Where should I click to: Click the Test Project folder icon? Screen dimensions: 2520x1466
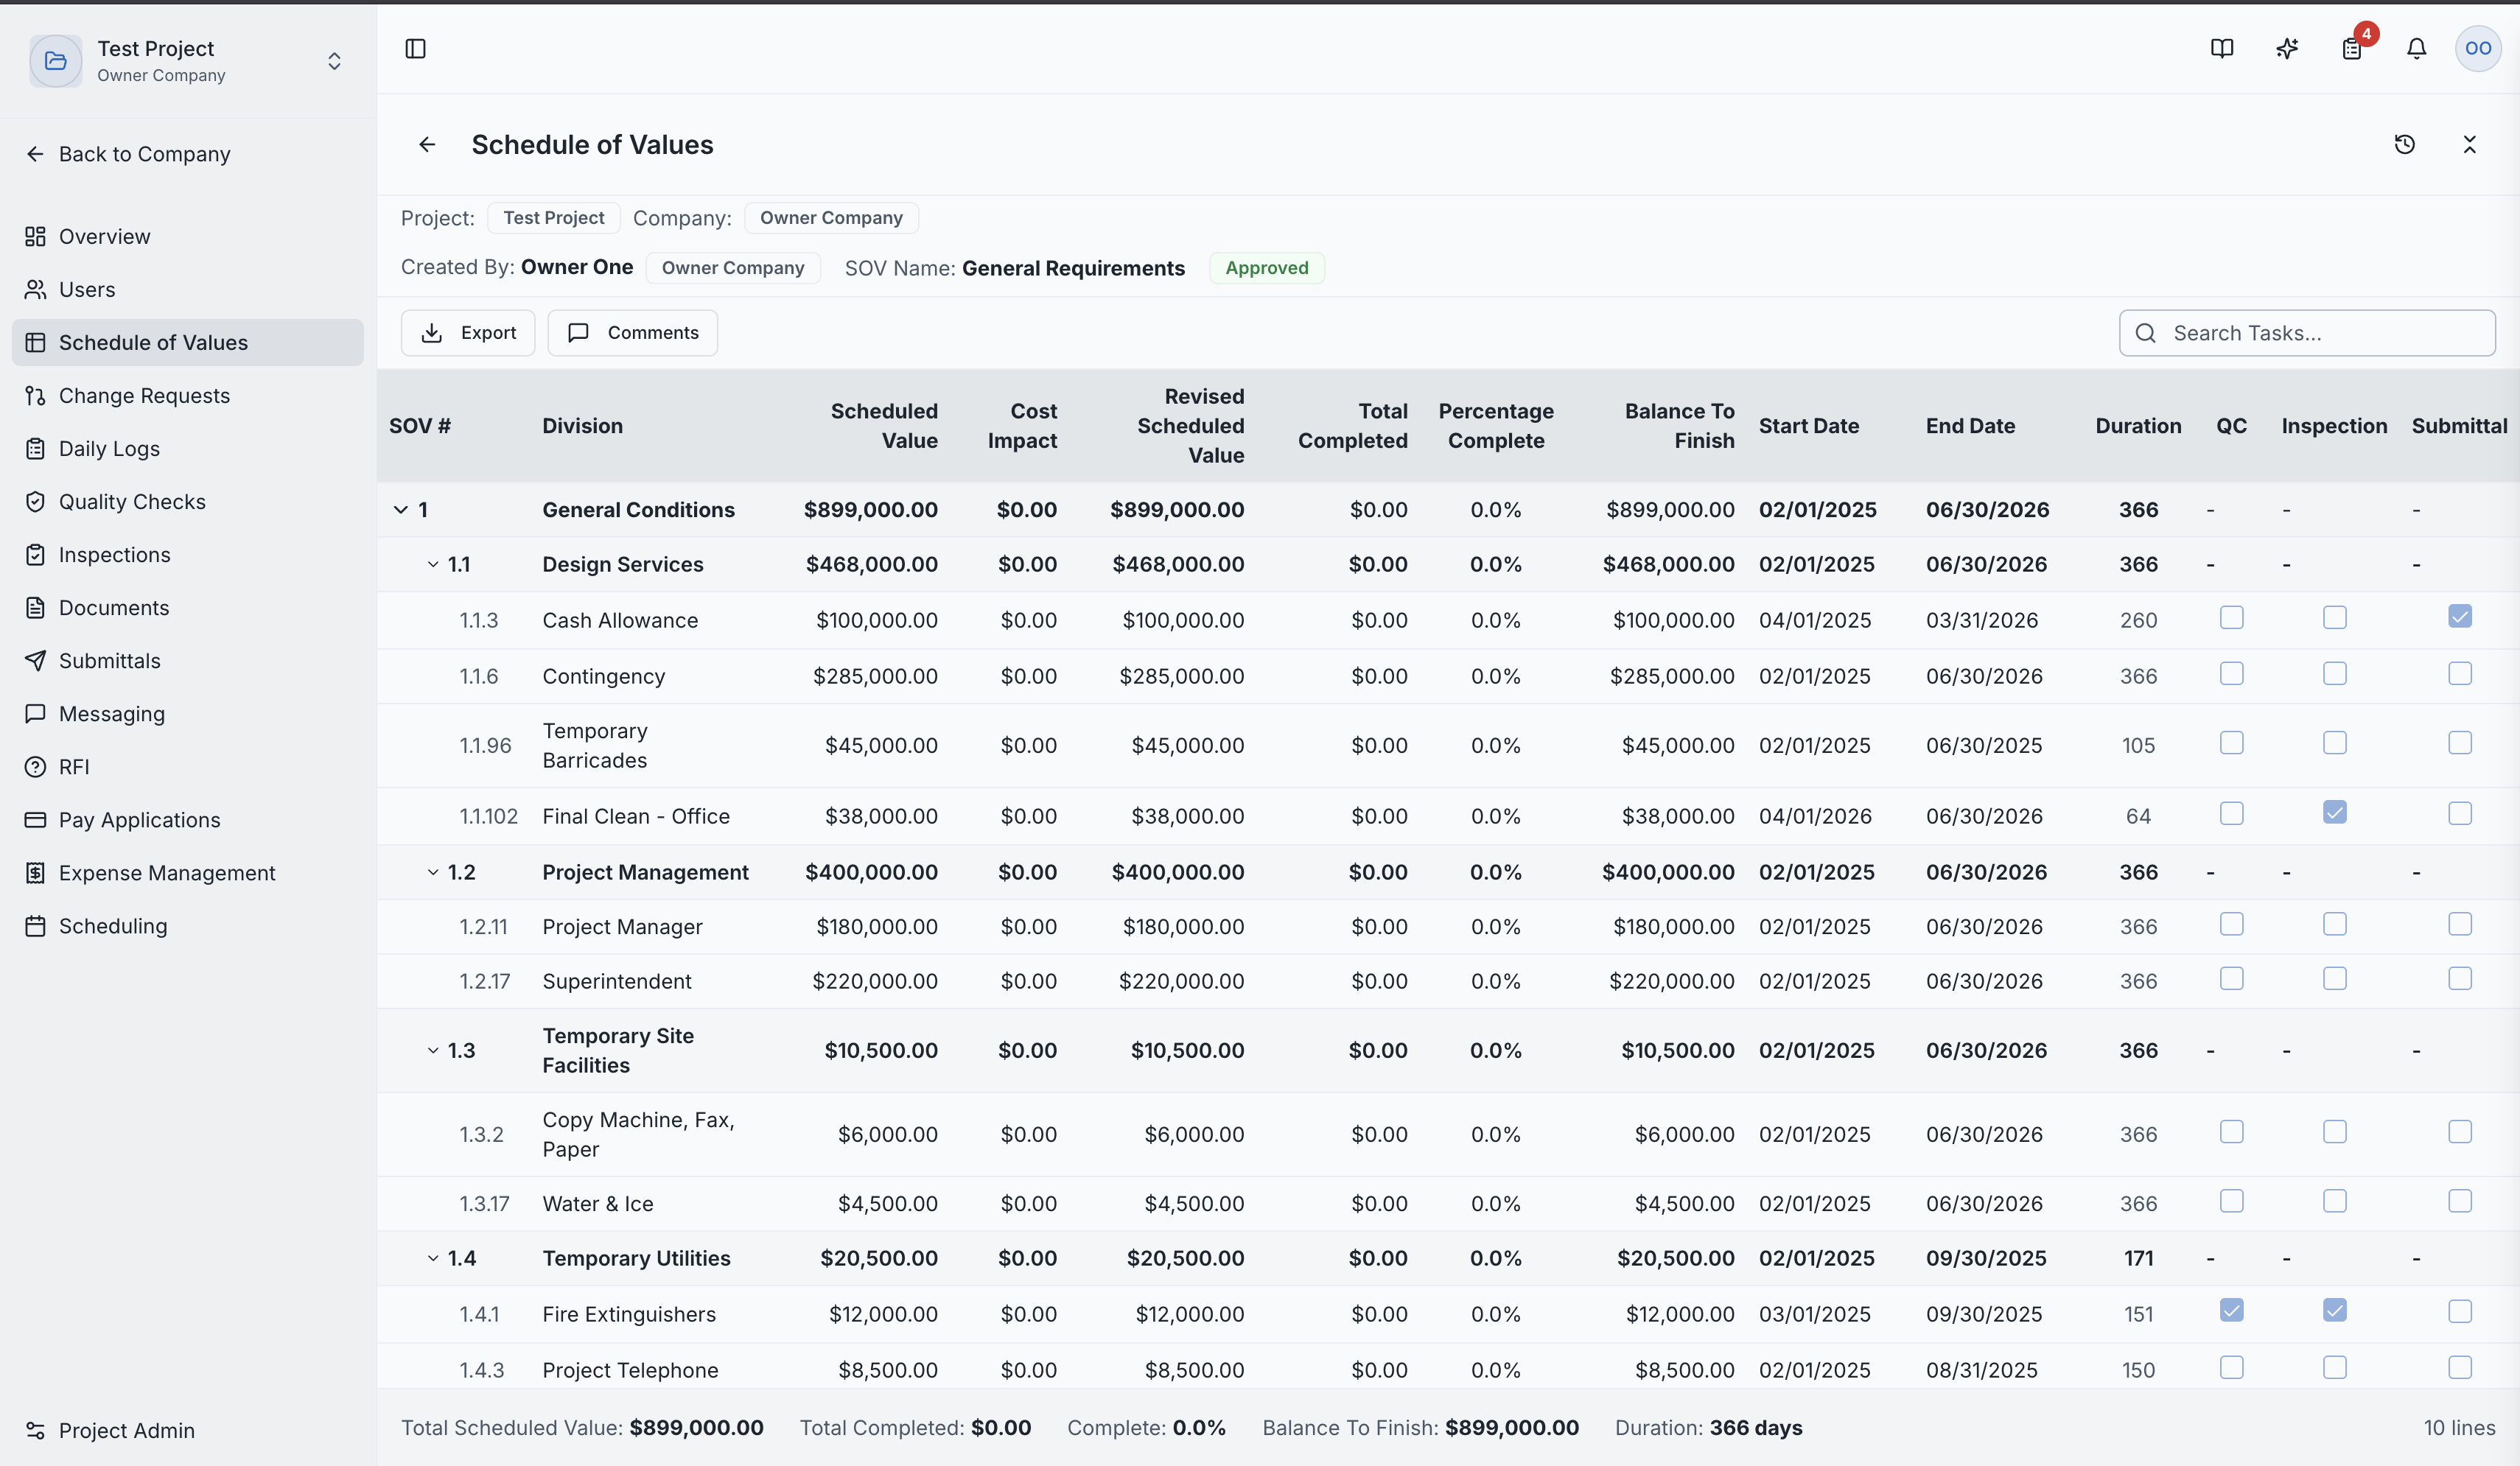point(56,61)
